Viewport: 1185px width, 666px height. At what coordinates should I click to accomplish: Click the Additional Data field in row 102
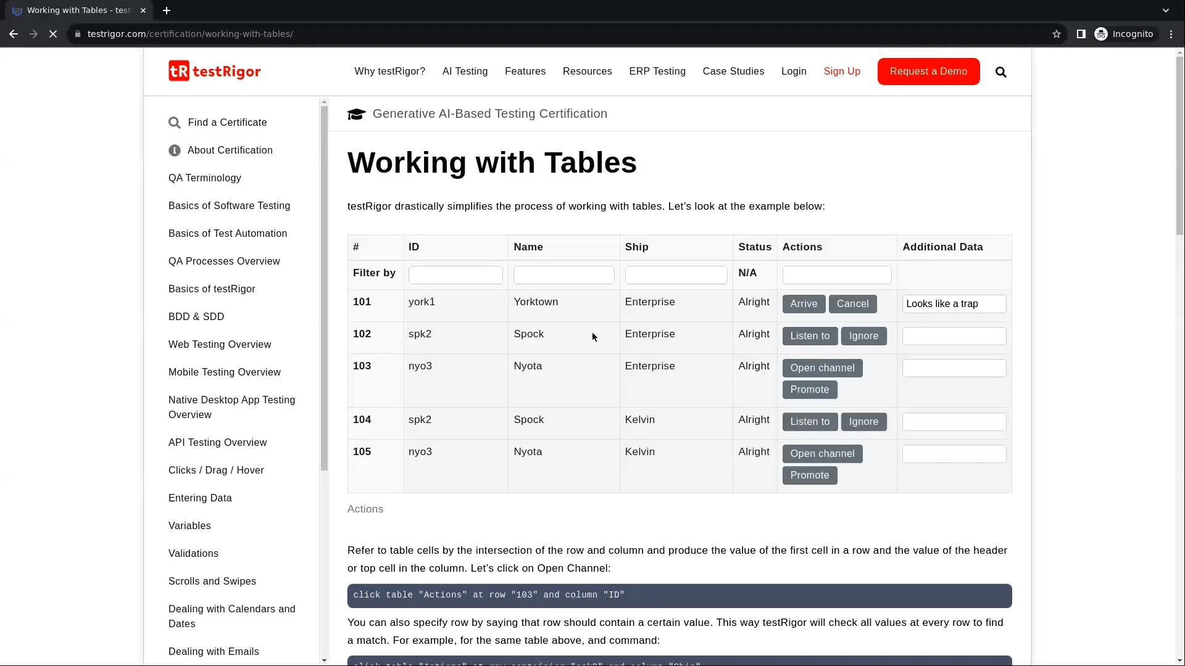(x=954, y=336)
